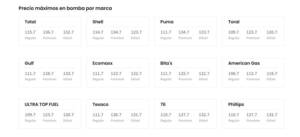Select American Gas Regular price 108.7
Image resolution: width=300 pixels, height=137 pixels.
tap(234, 74)
